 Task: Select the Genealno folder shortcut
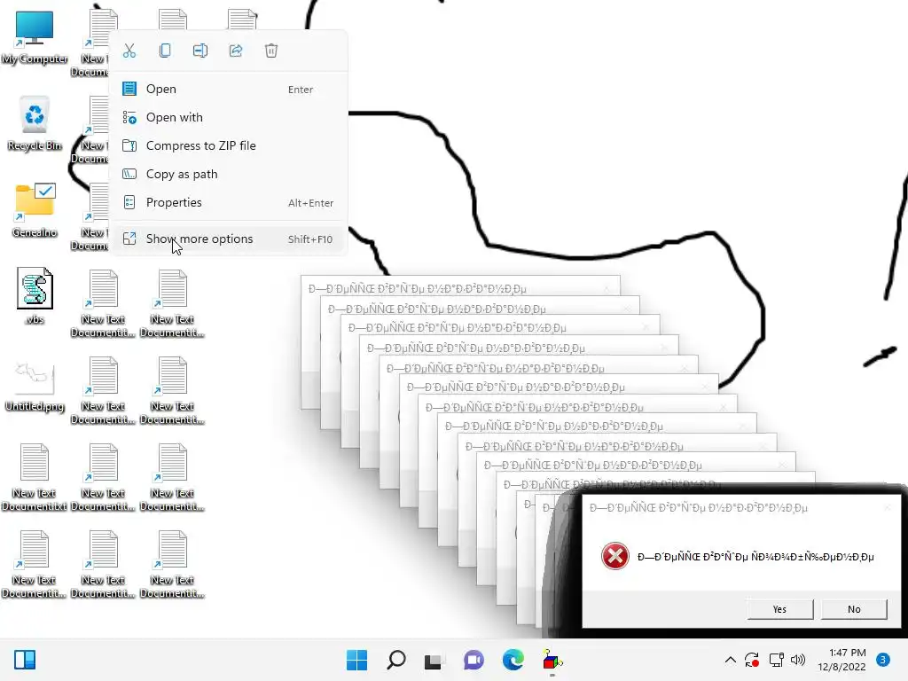(35, 210)
